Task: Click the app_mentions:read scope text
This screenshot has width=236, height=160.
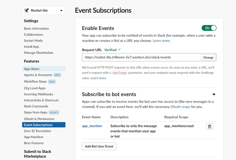Action: [179, 126]
